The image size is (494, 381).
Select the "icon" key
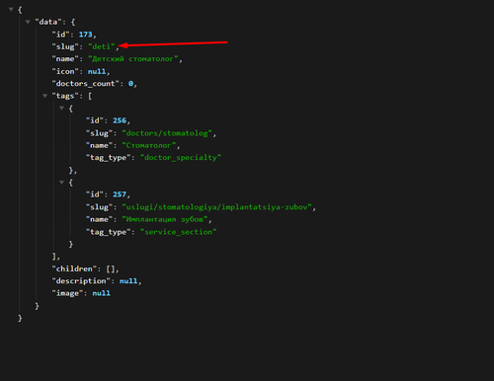(x=65, y=71)
